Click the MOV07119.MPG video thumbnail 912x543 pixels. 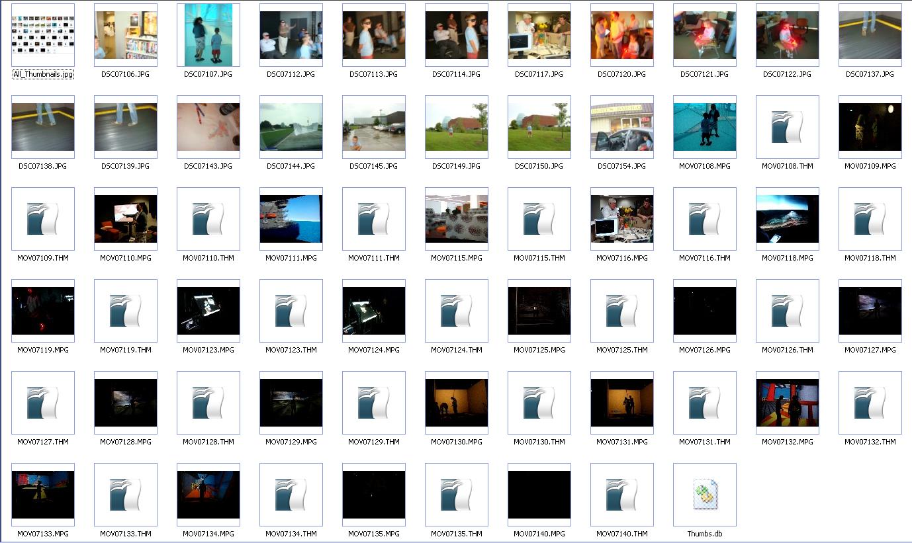tap(43, 311)
